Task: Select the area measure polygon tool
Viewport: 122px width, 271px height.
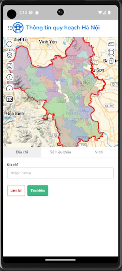Action: (111, 52)
